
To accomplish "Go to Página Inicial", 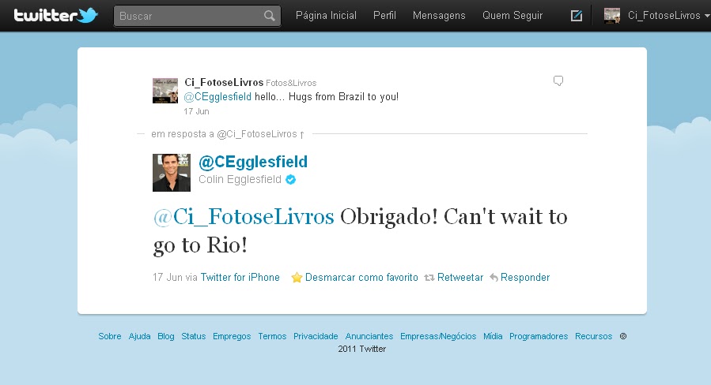I will 326,16.
